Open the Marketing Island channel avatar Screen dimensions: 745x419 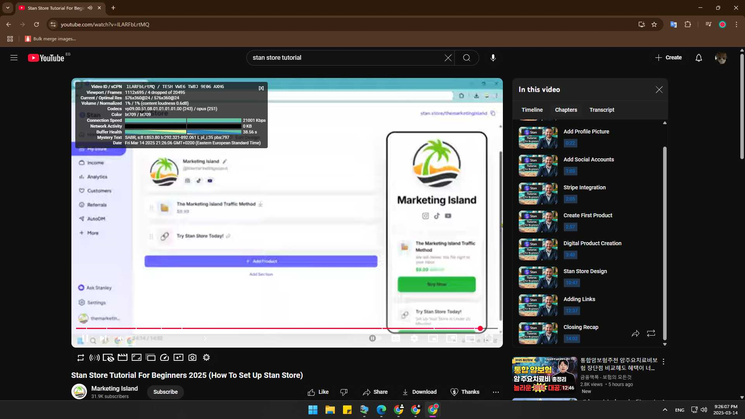(x=79, y=392)
